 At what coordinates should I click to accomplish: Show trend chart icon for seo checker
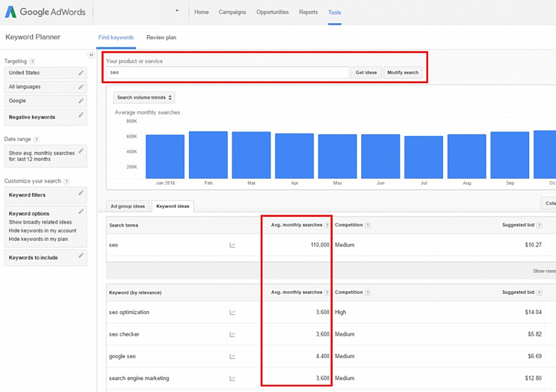pyautogui.click(x=232, y=334)
